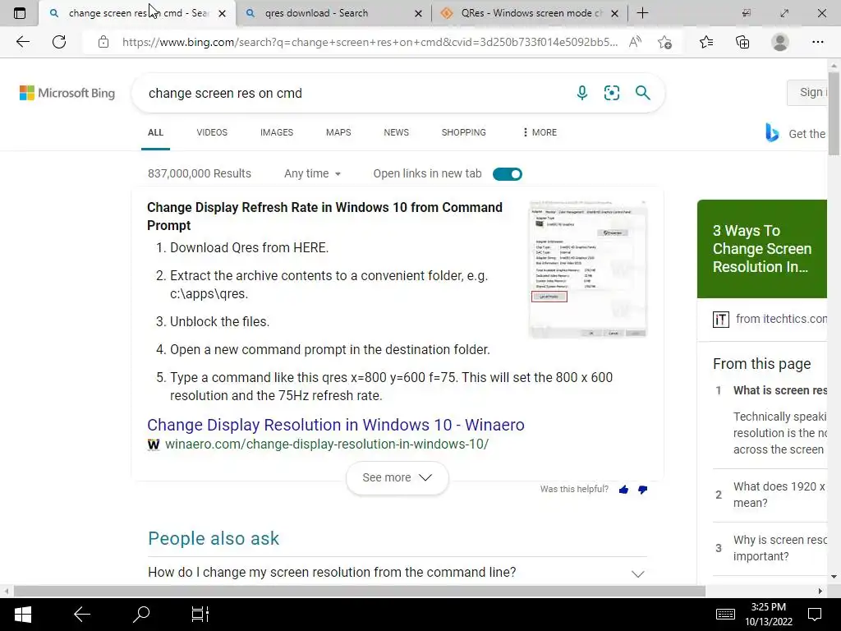Open Read aloud icon in address bar
The width and height of the screenshot is (841, 631).
click(635, 42)
